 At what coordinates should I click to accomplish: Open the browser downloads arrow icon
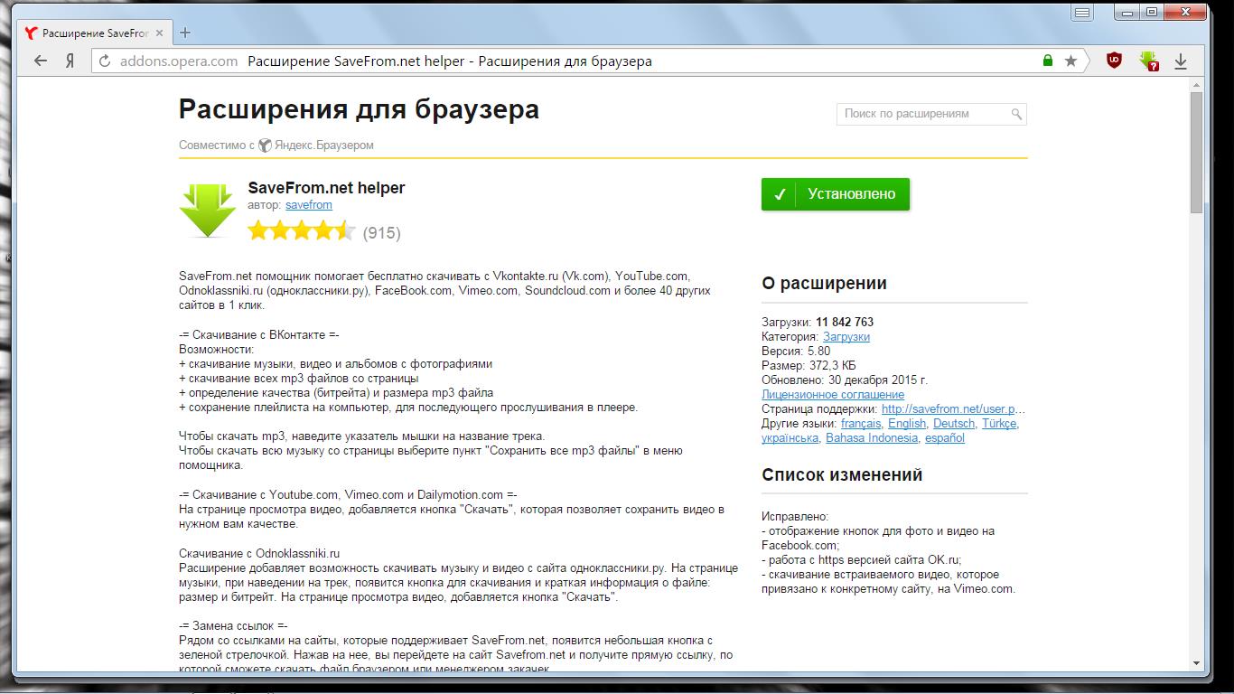click(1181, 61)
